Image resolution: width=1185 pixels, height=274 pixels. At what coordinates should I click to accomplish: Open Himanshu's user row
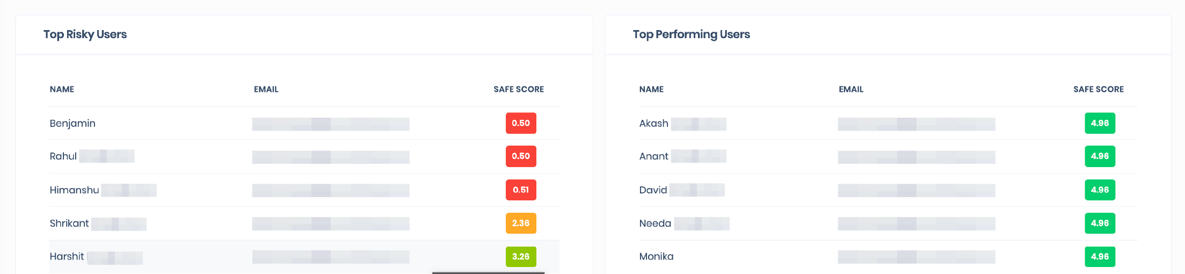(304, 190)
